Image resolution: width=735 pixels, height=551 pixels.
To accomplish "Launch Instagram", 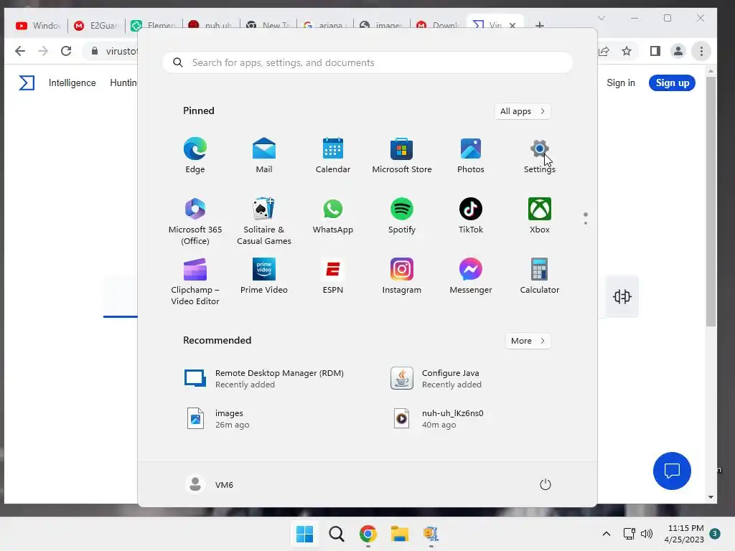I will [402, 276].
